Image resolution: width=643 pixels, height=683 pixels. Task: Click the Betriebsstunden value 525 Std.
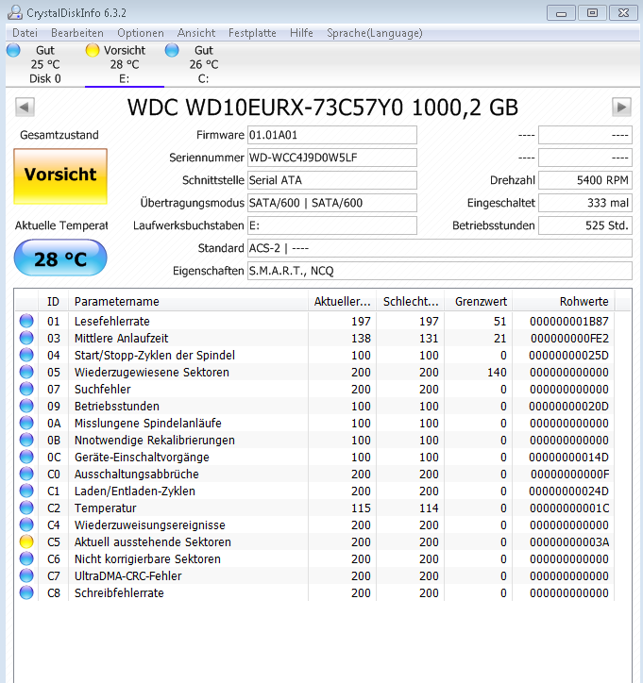585,225
